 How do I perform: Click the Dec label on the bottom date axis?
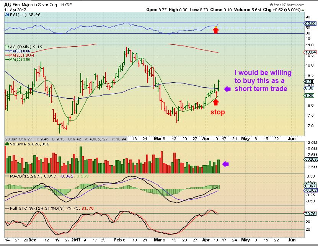click(32, 240)
